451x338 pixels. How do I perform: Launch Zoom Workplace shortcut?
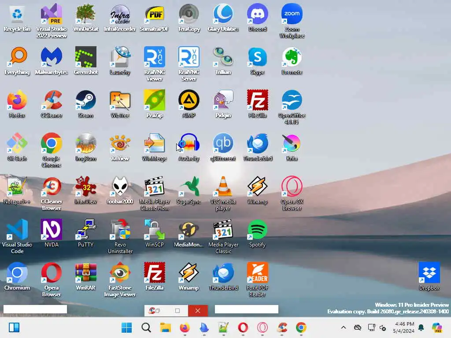coord(292,21)
